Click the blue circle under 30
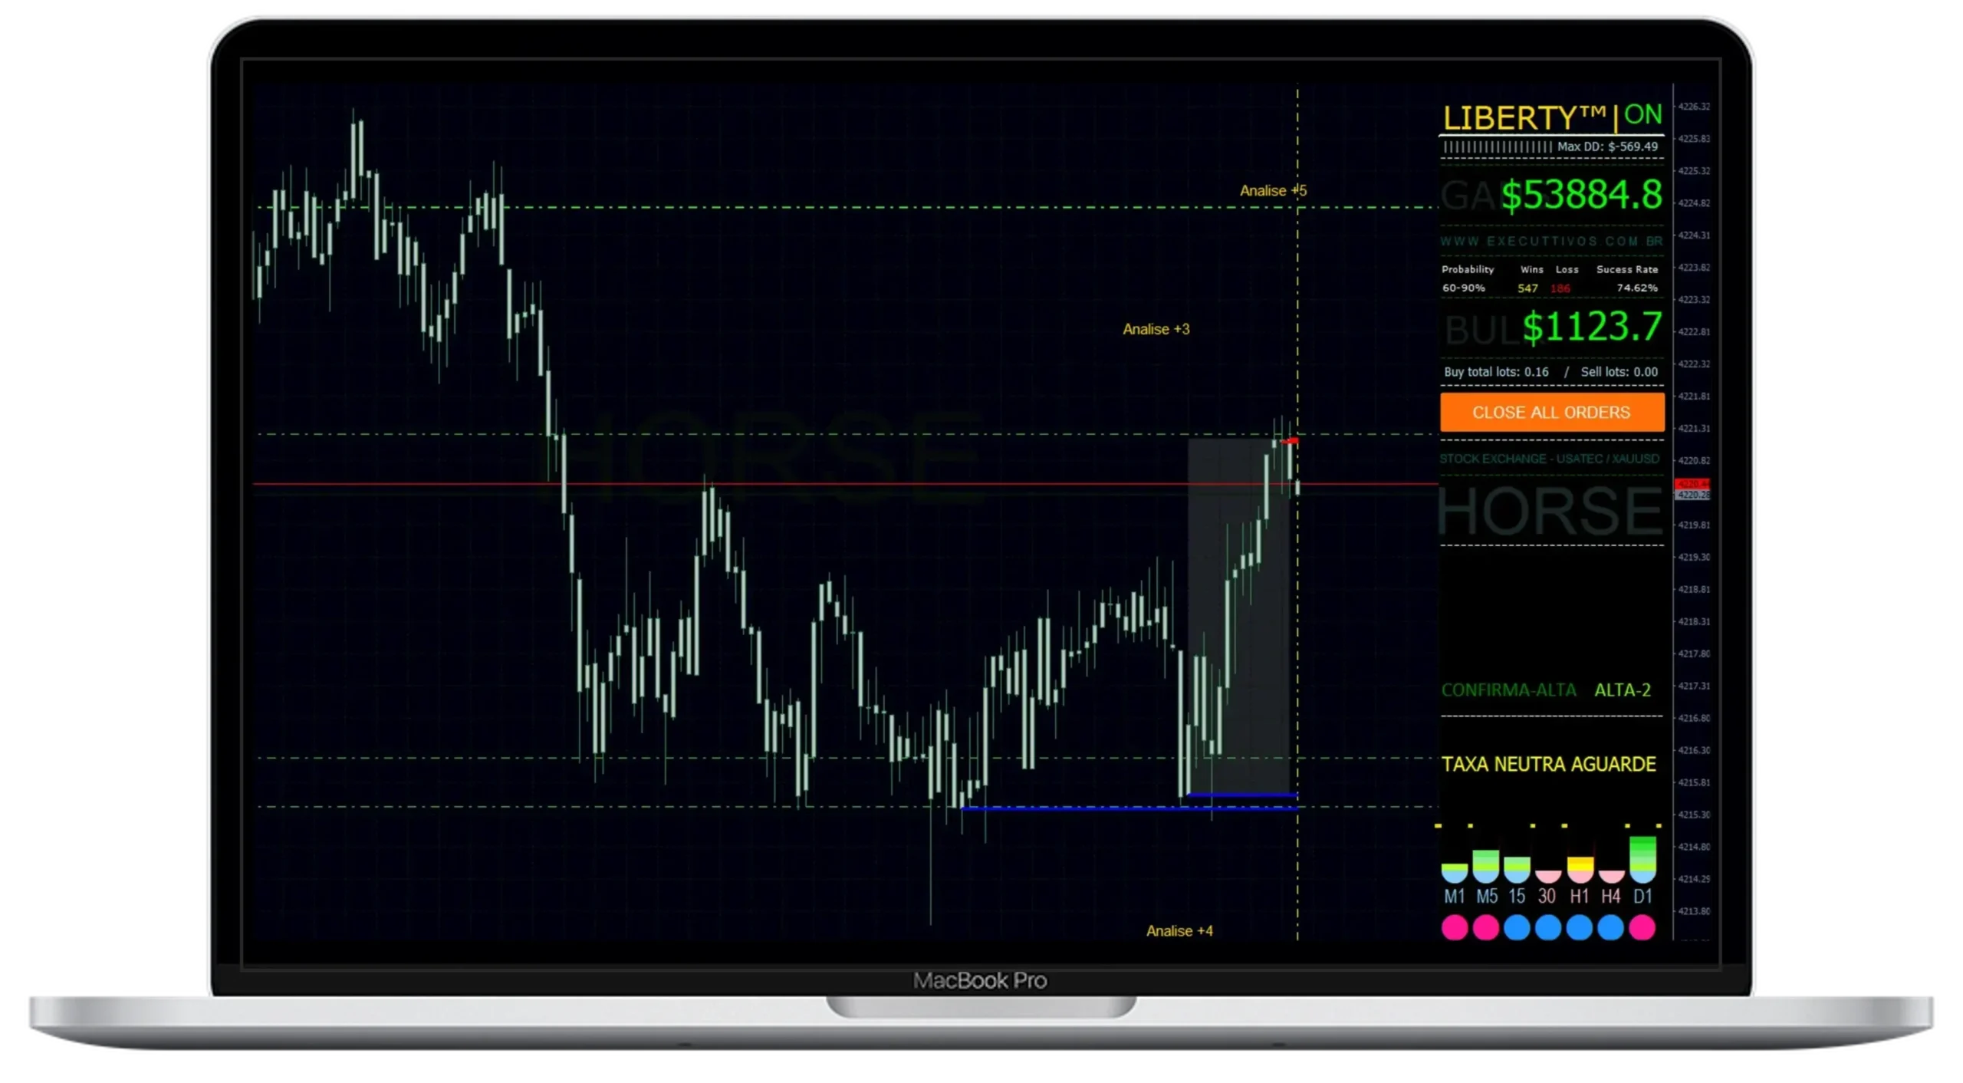This screenshot has height=1083, width=1963. (x=1548, y=928)
